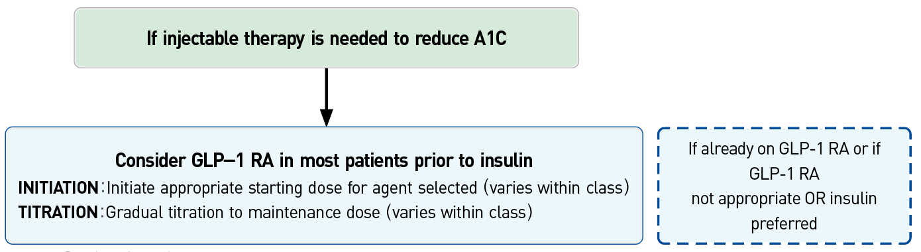Click the heading "If injectable therapy is needed to reduce A1C"
Viewport: 921px width, 252px height.
[326, 39]
